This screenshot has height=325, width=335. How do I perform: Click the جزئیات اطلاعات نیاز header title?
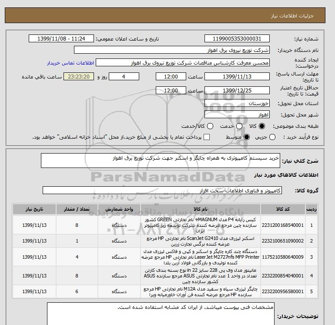(x=292, y=16)
